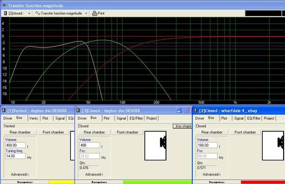Click the printer icon in the toolbar

[95, 13]
